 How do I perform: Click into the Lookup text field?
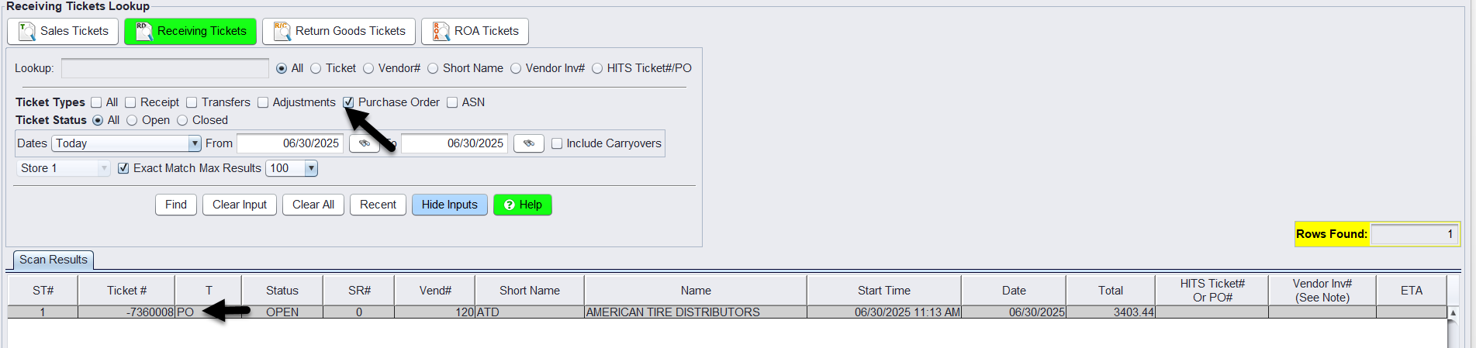tap(165, 68)
